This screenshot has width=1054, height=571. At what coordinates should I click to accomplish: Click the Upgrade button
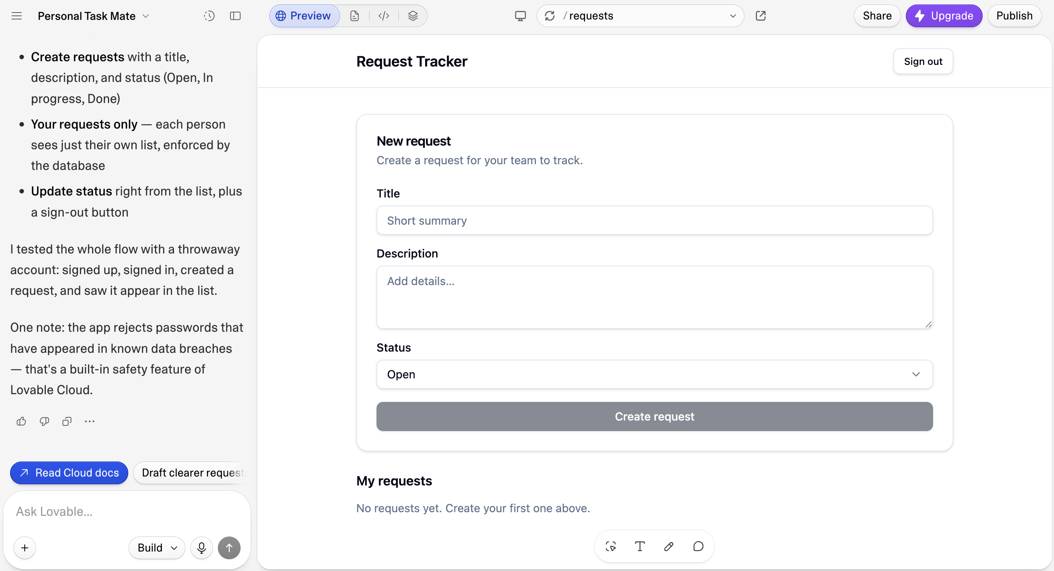coord(944,16)
